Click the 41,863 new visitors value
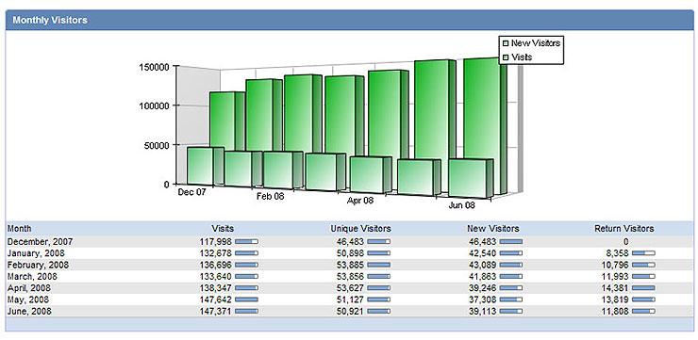Viewport: 698px width, 340px height. click(483, 277)
